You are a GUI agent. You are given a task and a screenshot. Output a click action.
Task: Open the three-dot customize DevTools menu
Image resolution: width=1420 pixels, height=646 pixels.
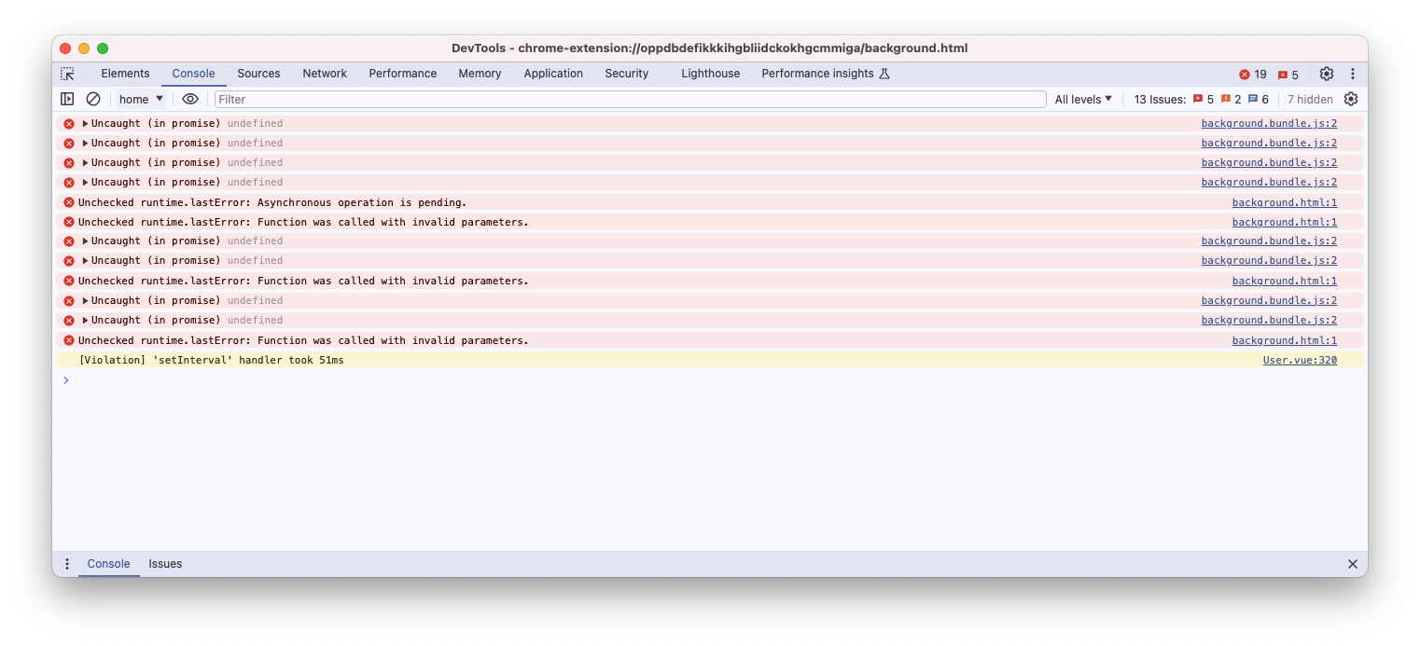click(x=1352, y=74)
